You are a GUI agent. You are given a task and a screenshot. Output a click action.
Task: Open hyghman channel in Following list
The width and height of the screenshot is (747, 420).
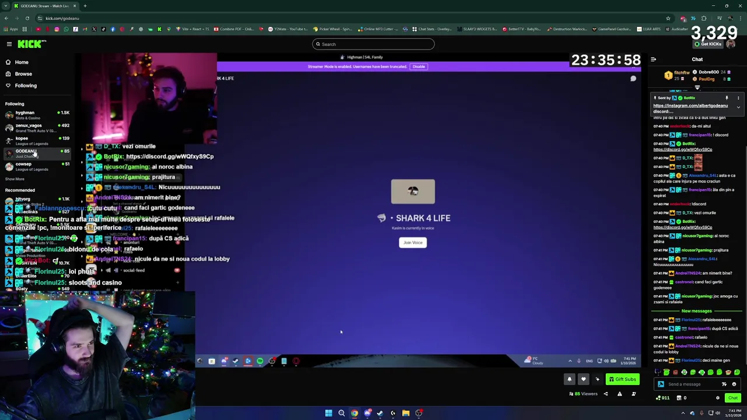tap(36, 115)
